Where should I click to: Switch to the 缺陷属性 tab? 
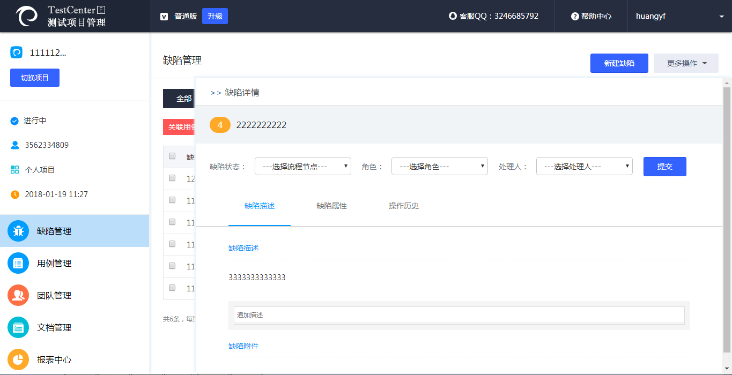coord(331,206)
